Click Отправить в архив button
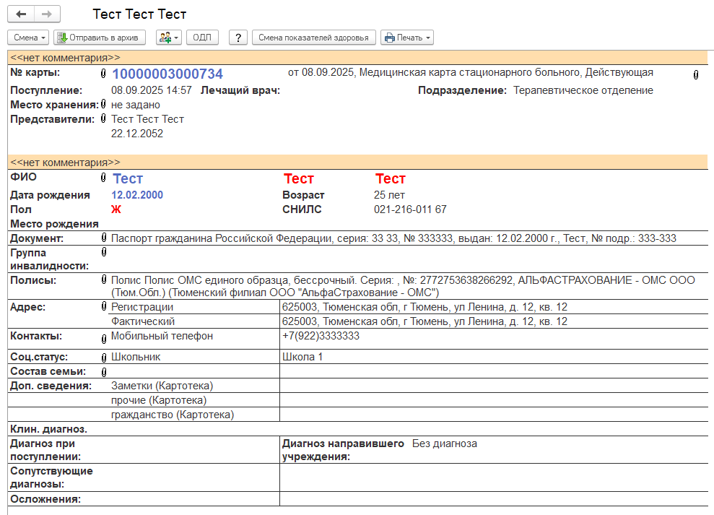 [x=100, y=38]
